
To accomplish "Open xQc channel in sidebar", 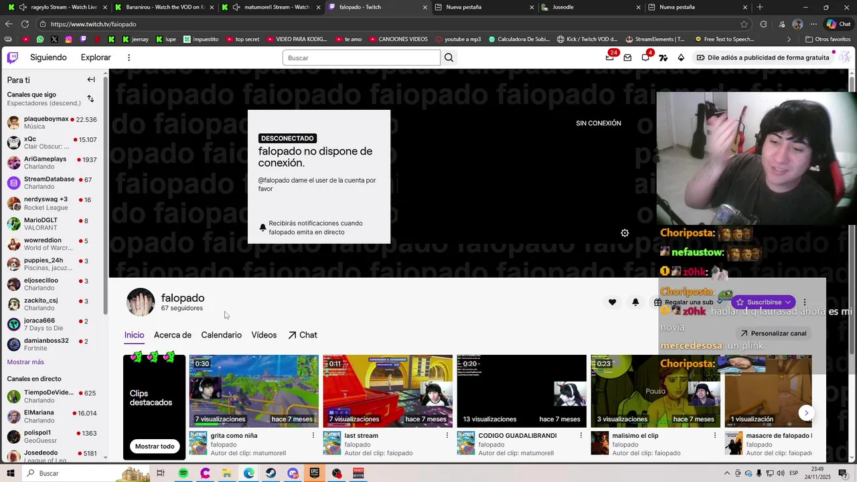I will tap(52, 143).
